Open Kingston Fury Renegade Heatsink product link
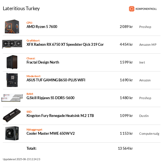The width and height of the screenshot is (163, 163). point(60,116)
